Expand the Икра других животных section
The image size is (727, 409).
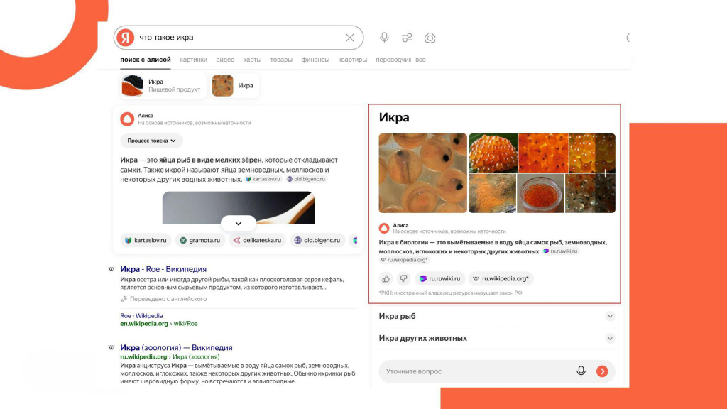pyautogui.click(x=609, y=339)
